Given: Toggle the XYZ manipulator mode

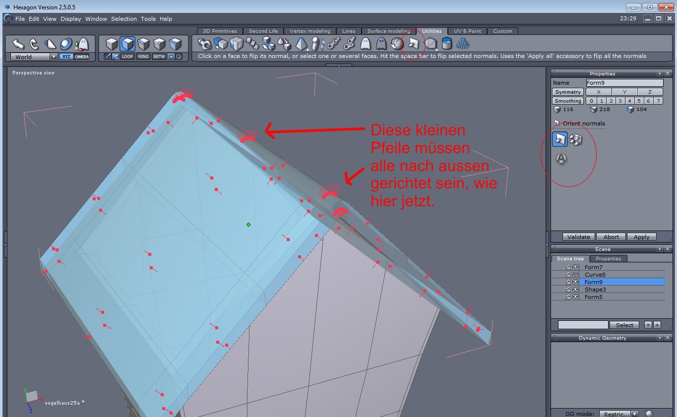Looking at the screenshot, I should click(66, 57).
